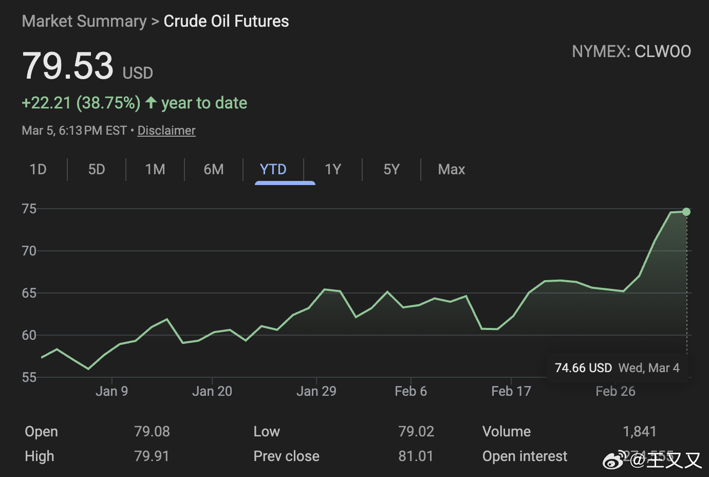Viewport: 709px width, 477px height.
Task: Show the 1Y price history
Action: [x=333, y=170]
